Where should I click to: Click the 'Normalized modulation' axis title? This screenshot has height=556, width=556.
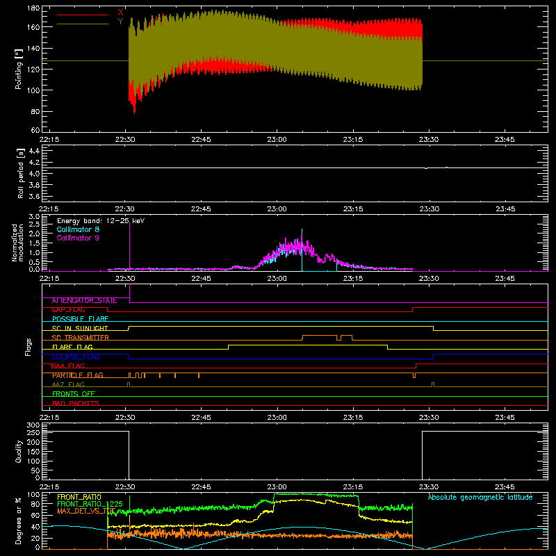[x=17, y=243]
